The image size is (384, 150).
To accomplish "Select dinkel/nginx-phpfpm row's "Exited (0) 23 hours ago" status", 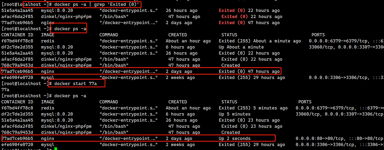I will pyautogui.click(x=252, y=126).
